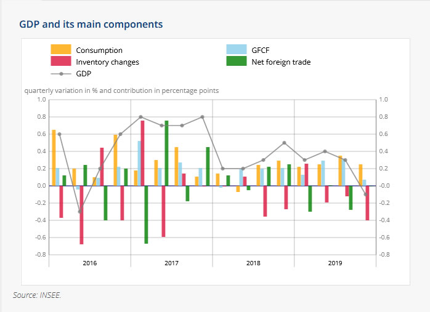430x312 pixels.
Task: Select the 2017 x-axis year label
Action: (172, 263)
